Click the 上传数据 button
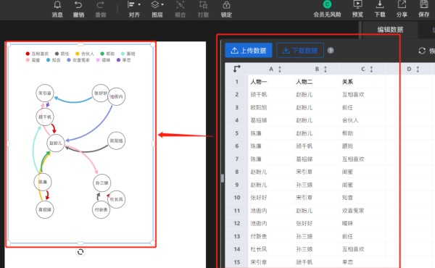The height and width of the screenshot is (268, 435). 249,51
